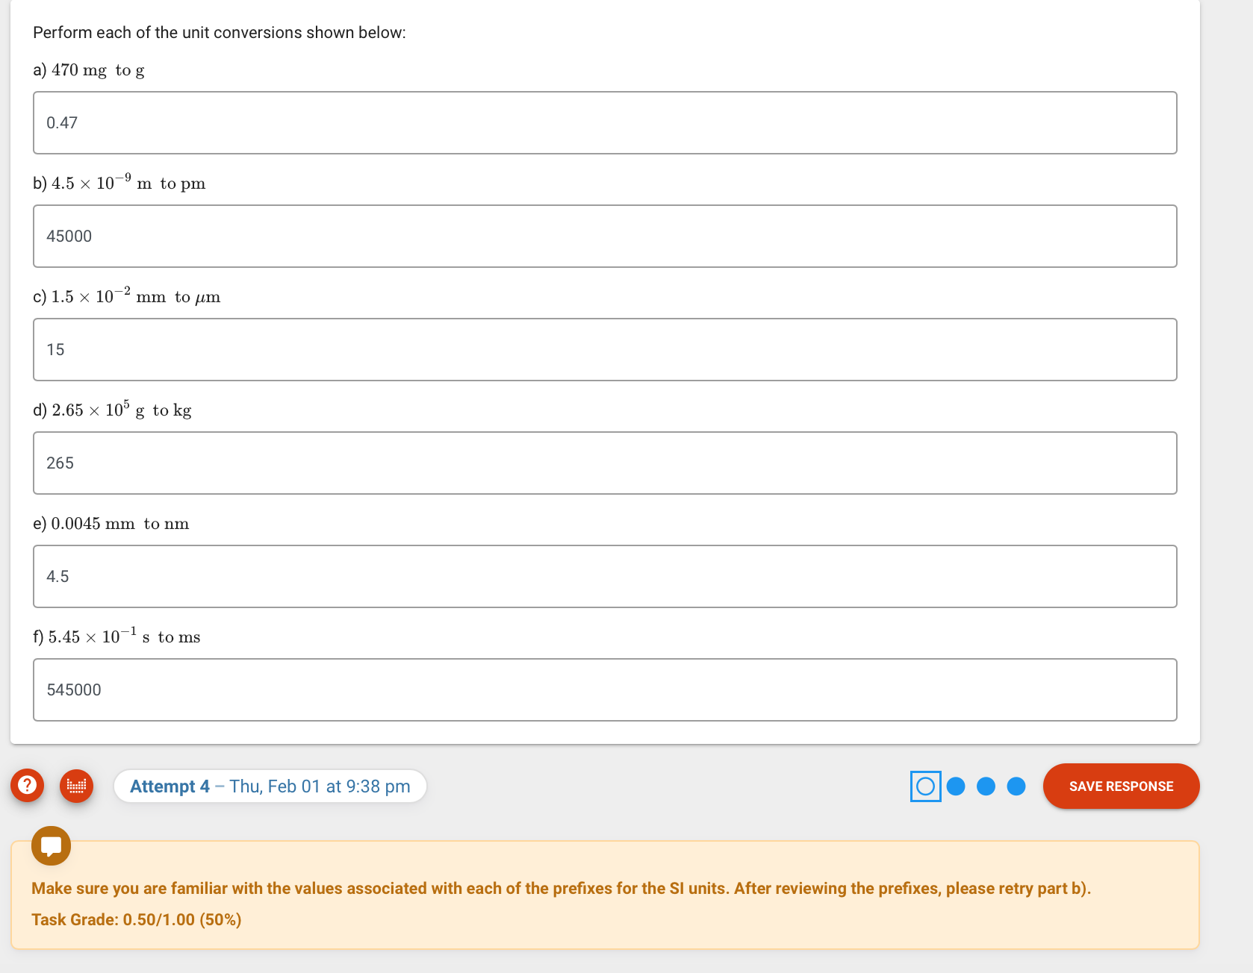
Task: Select the answer field containing 15
Action: tap(604, 349)
